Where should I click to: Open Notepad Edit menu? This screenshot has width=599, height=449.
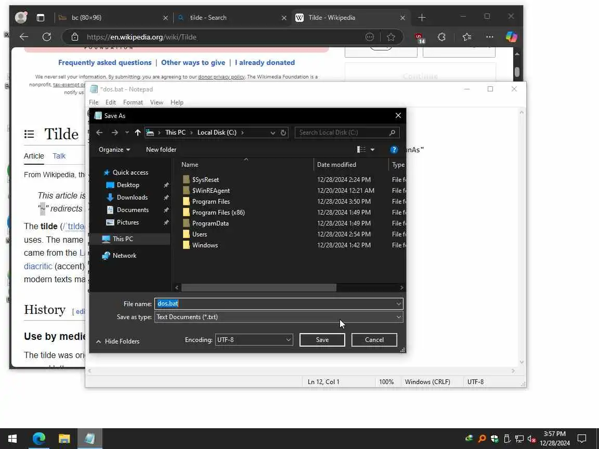111,102
